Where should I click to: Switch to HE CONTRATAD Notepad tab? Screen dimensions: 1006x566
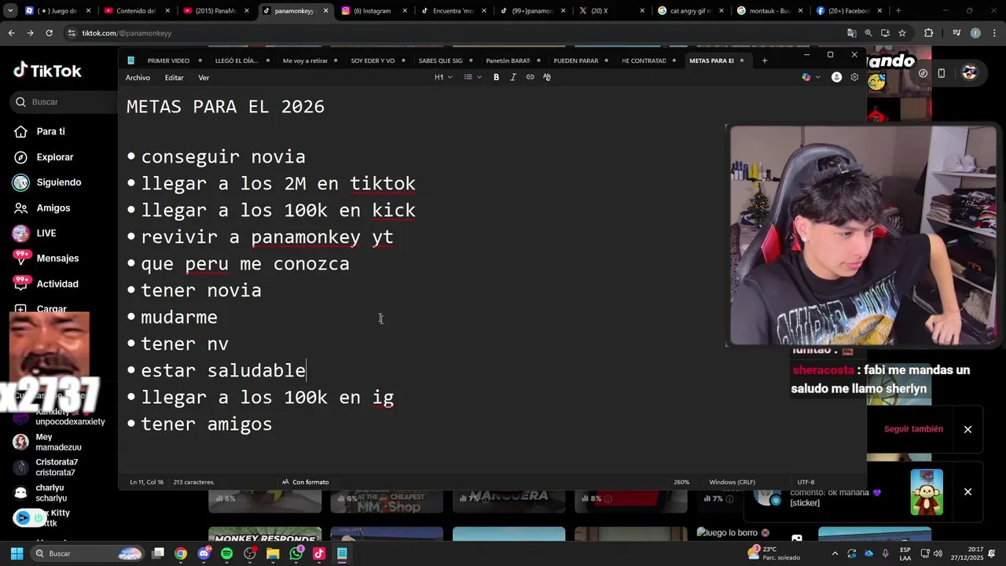pos(644,61)
